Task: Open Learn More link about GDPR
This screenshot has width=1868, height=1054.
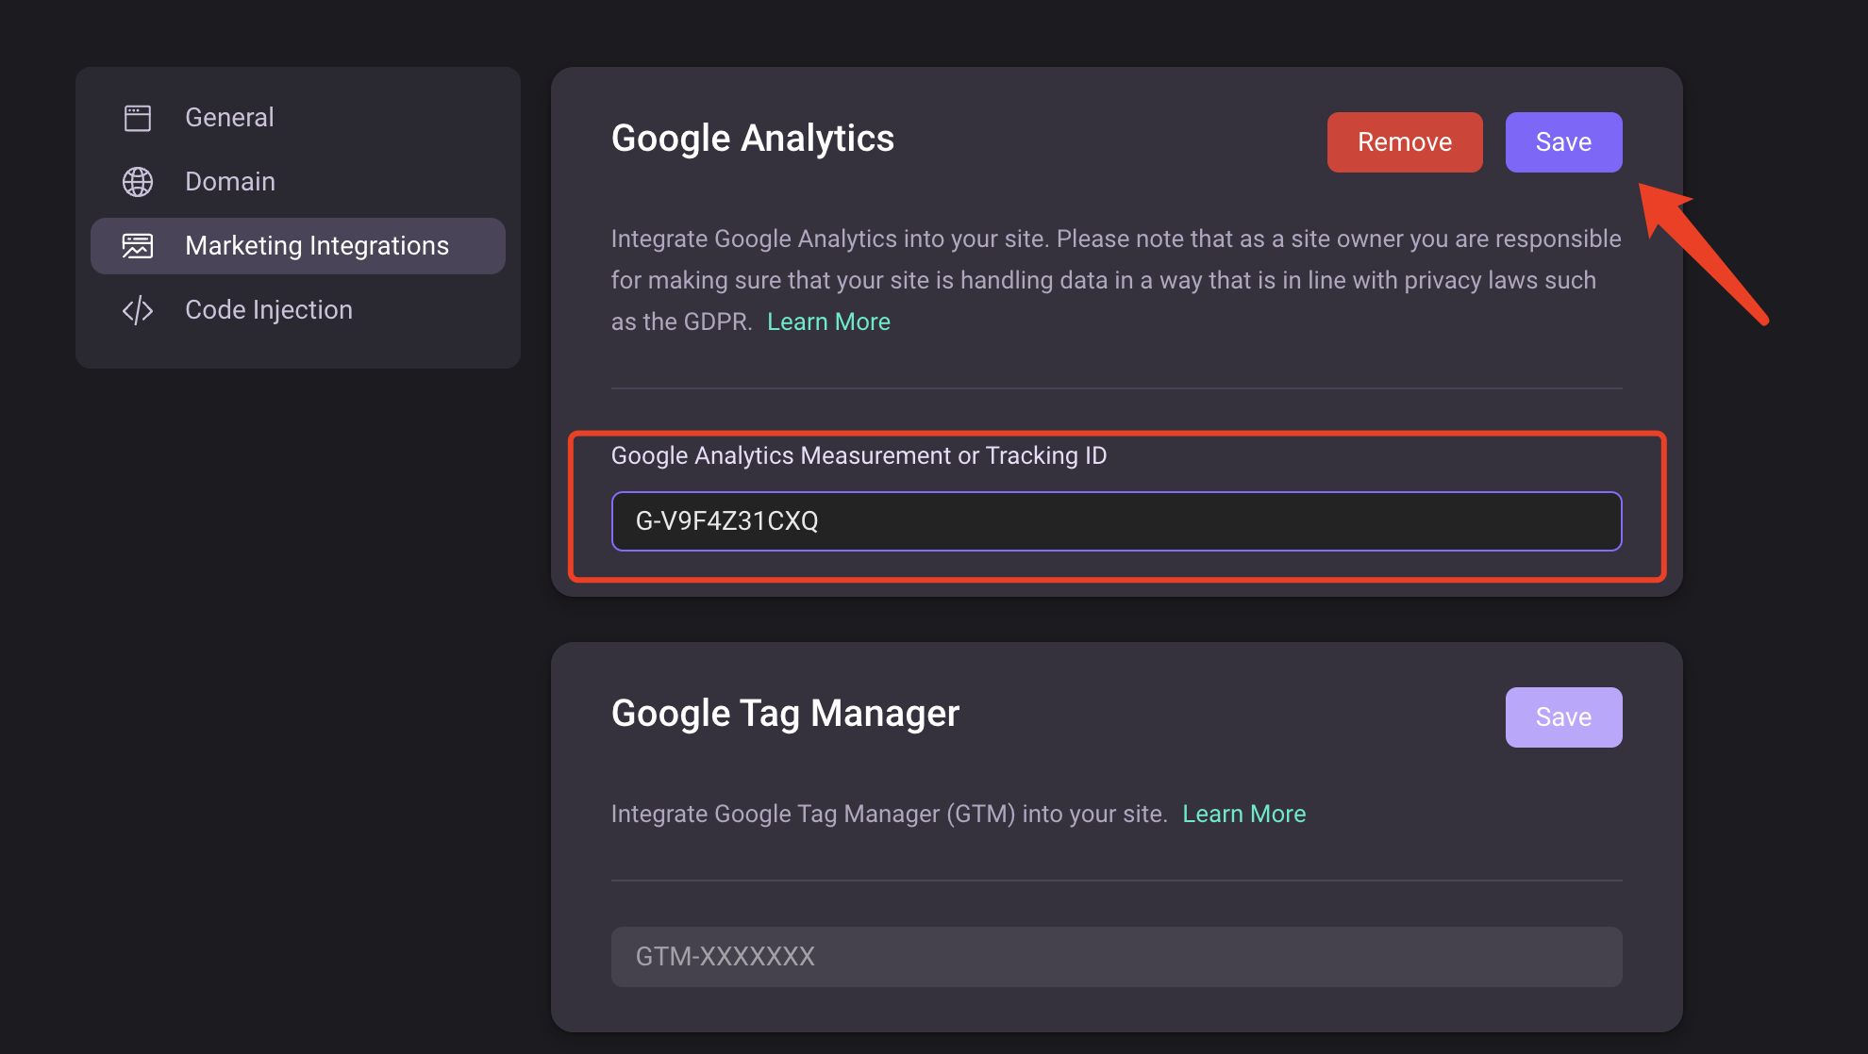Action: [828, 321]
